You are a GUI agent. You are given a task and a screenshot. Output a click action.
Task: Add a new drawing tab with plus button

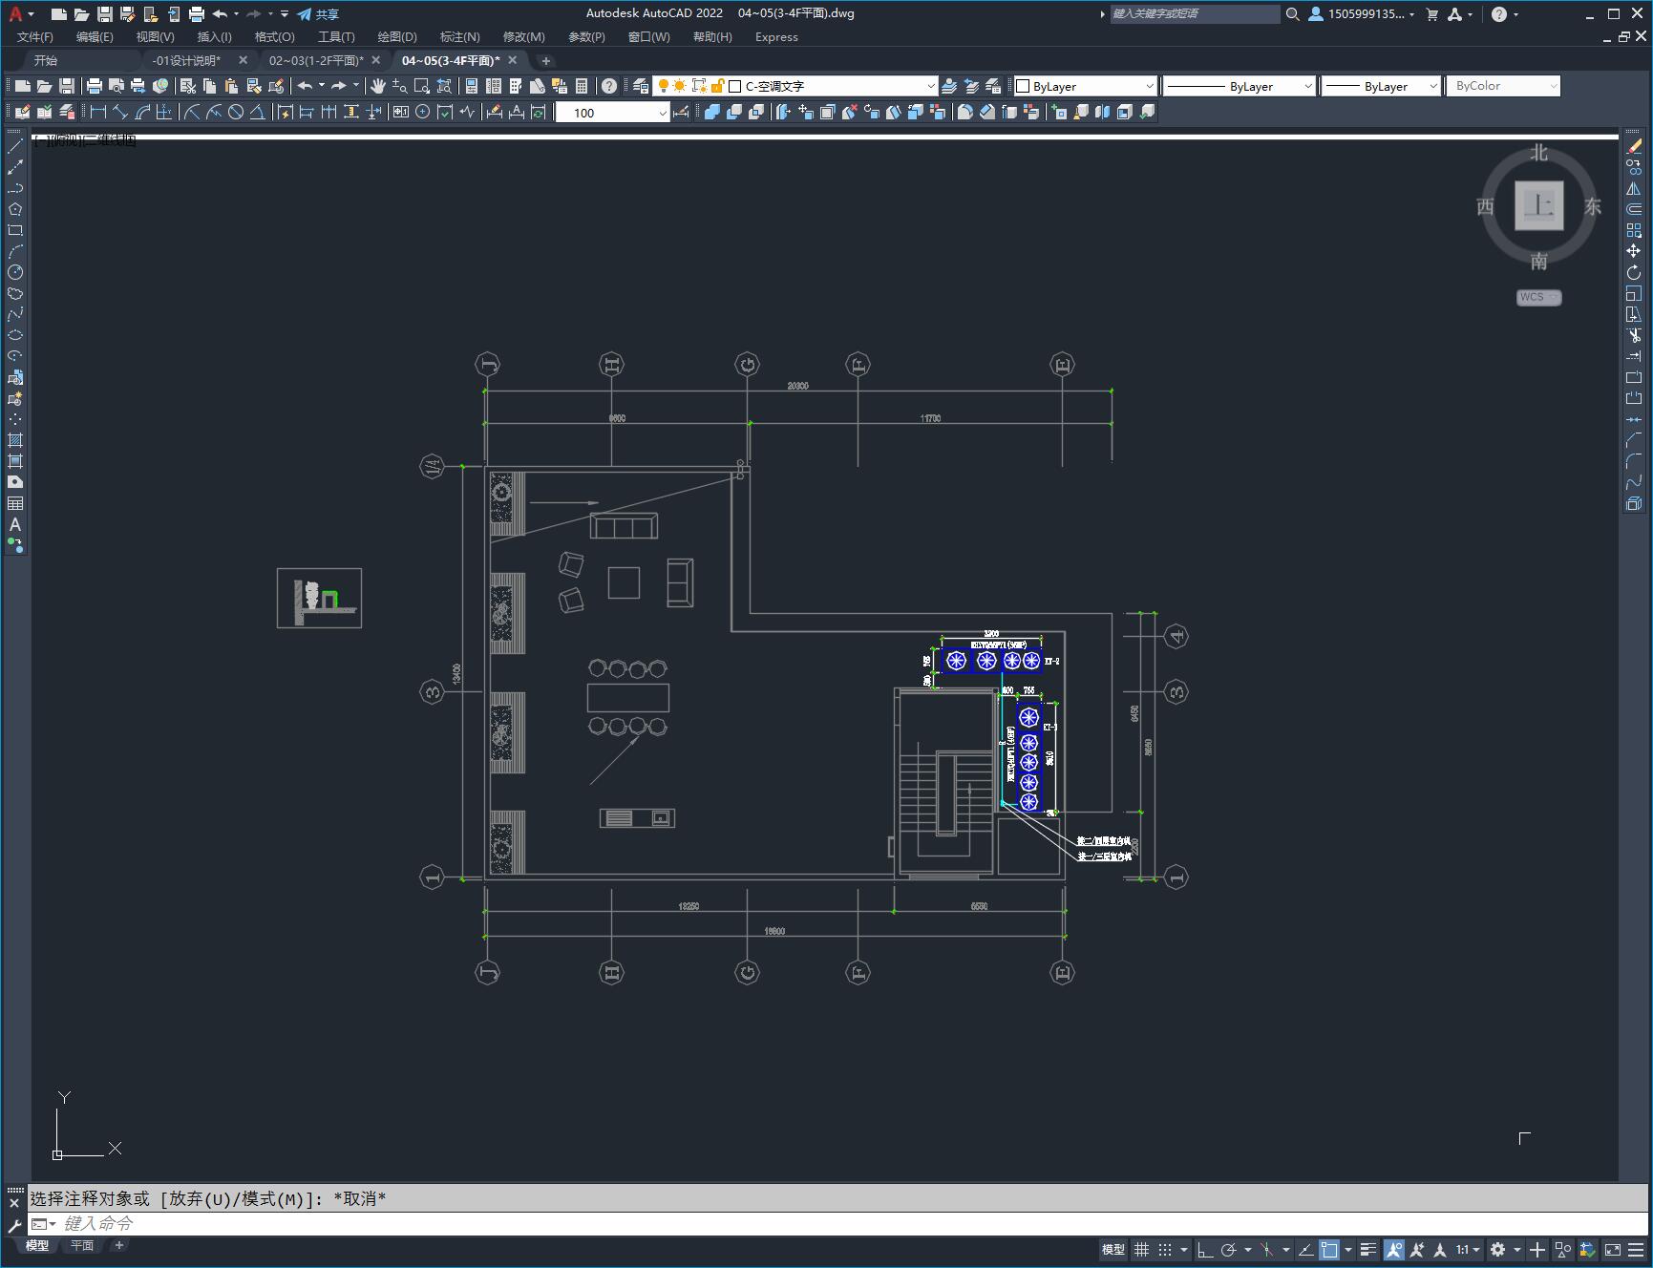tap(546, 60)
